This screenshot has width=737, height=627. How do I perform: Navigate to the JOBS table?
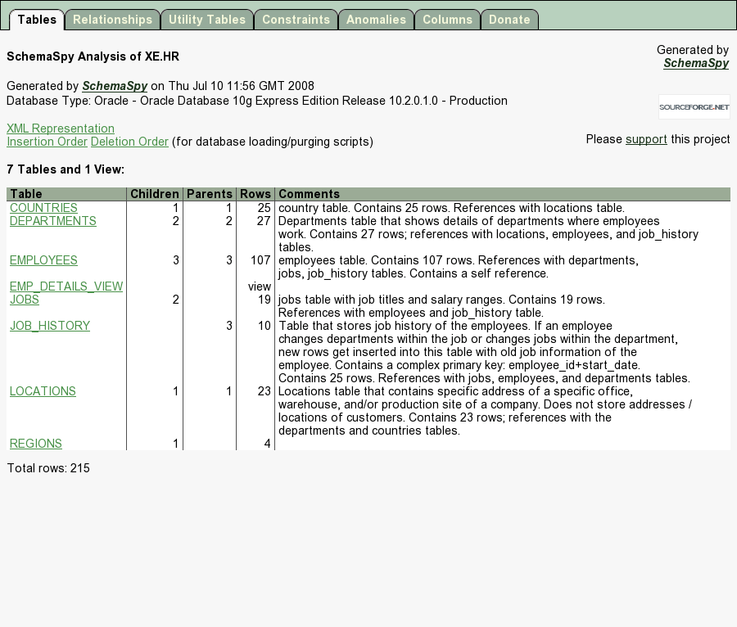coord(25,300)
